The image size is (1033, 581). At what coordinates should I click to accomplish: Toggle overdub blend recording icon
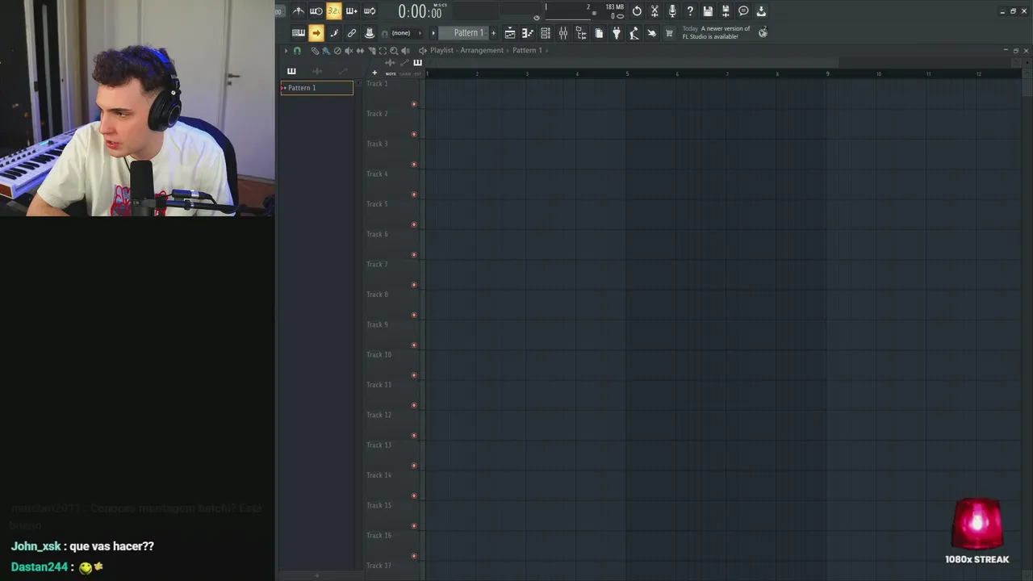(x=352, y=11)
